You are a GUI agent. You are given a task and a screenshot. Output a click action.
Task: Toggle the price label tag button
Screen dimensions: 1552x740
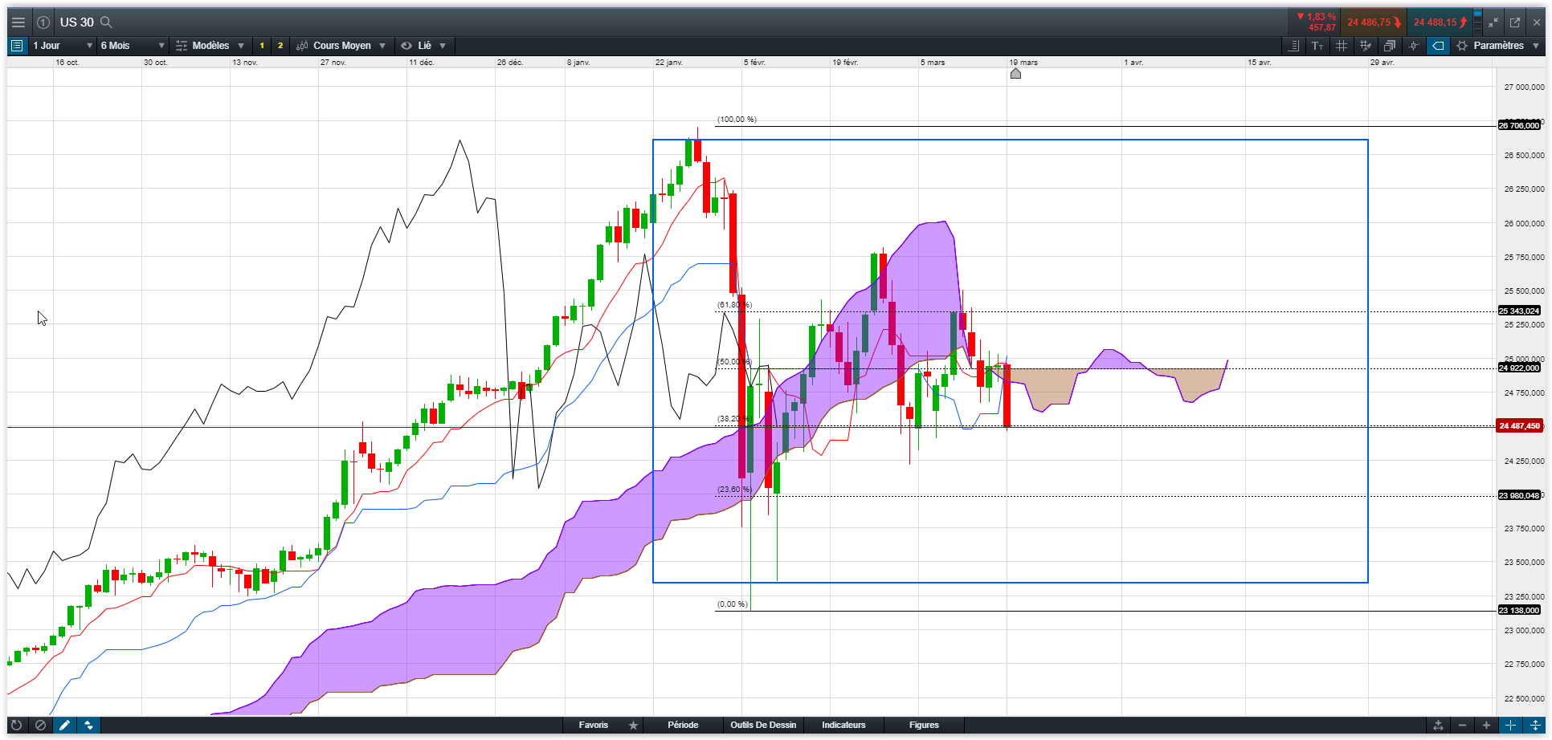point(1438,46)
